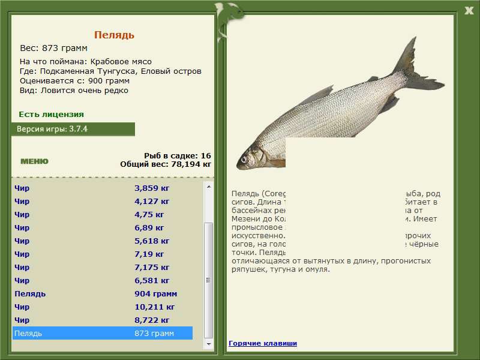Click the scrollbar up arrow in fish list
Viewport: 480px width, 360px height.
[208, 187]
